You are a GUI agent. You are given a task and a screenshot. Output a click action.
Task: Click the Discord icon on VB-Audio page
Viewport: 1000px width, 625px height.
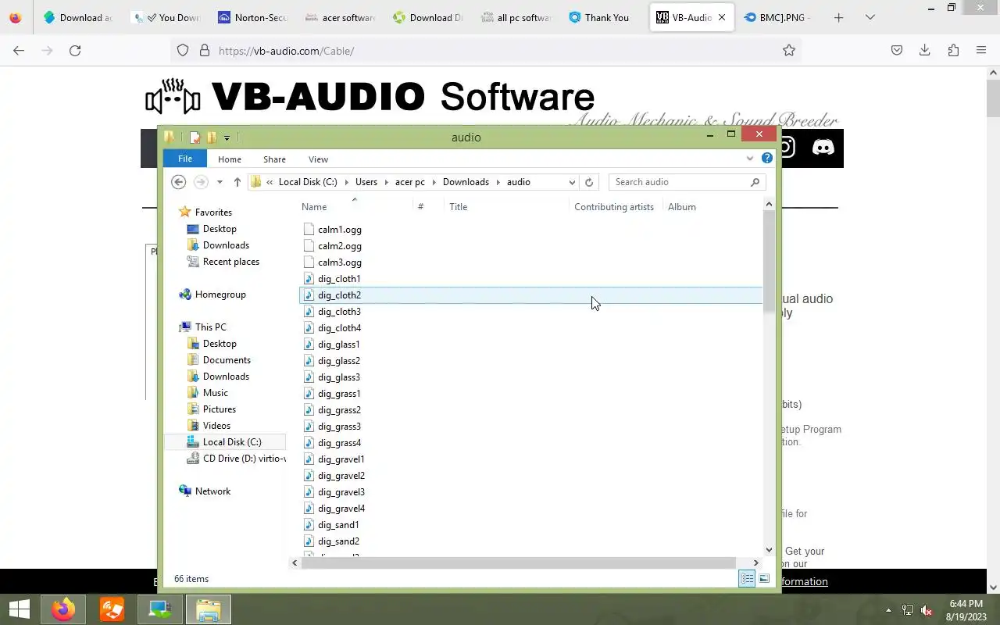click(x=823, y=148)
